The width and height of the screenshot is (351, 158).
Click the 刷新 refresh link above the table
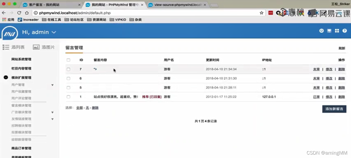(x=342, y=48)
